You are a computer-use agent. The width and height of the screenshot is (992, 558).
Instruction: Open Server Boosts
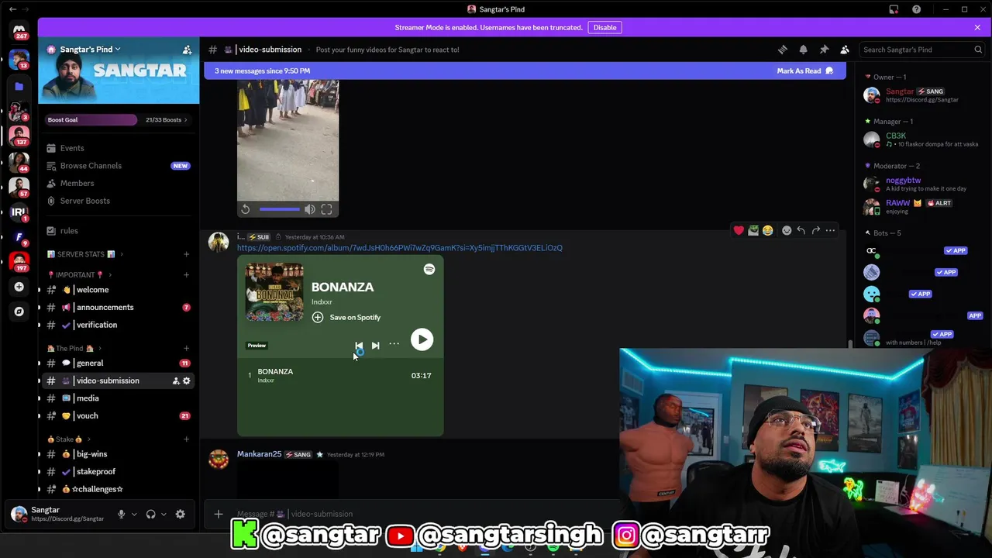pos(118,201)
